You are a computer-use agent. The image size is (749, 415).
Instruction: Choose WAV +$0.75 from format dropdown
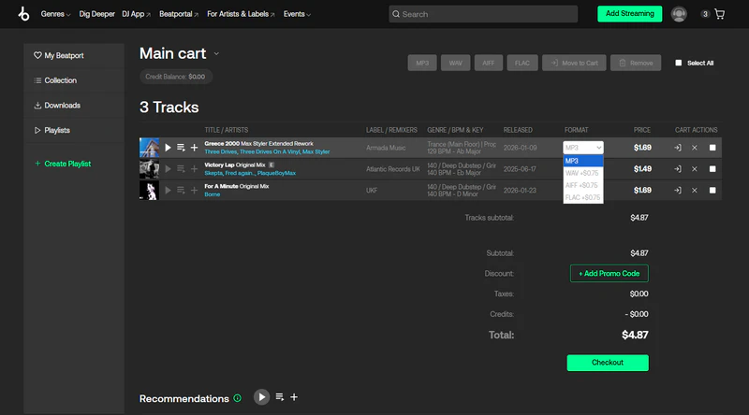pyautogui.click(x=582, y=173)
